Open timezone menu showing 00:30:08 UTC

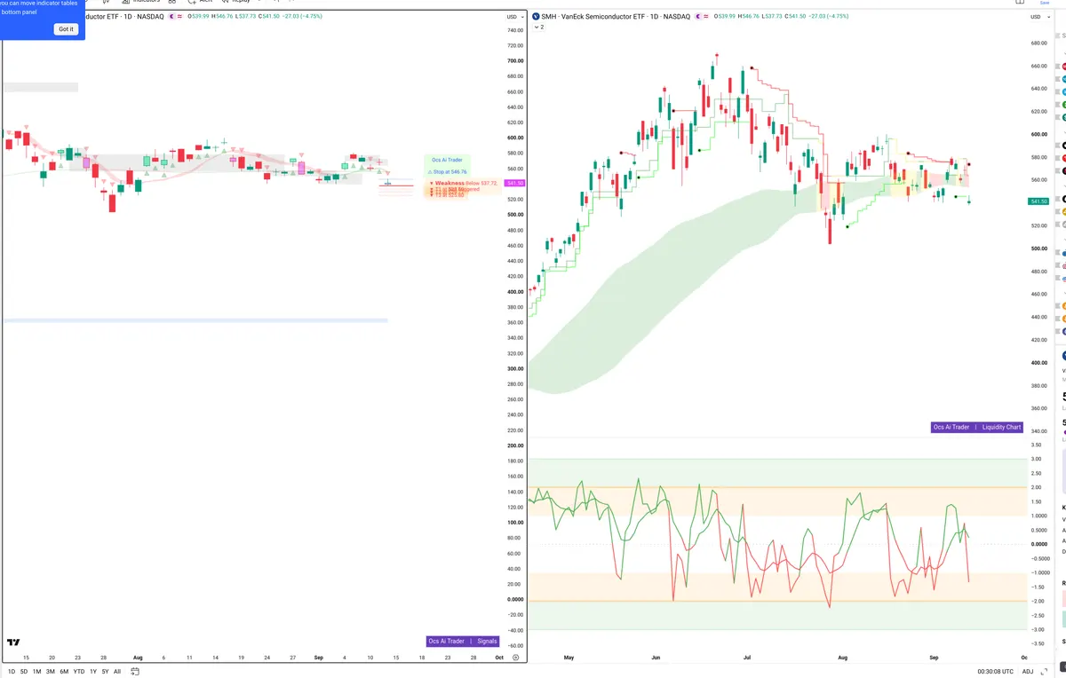pos(995,672)
